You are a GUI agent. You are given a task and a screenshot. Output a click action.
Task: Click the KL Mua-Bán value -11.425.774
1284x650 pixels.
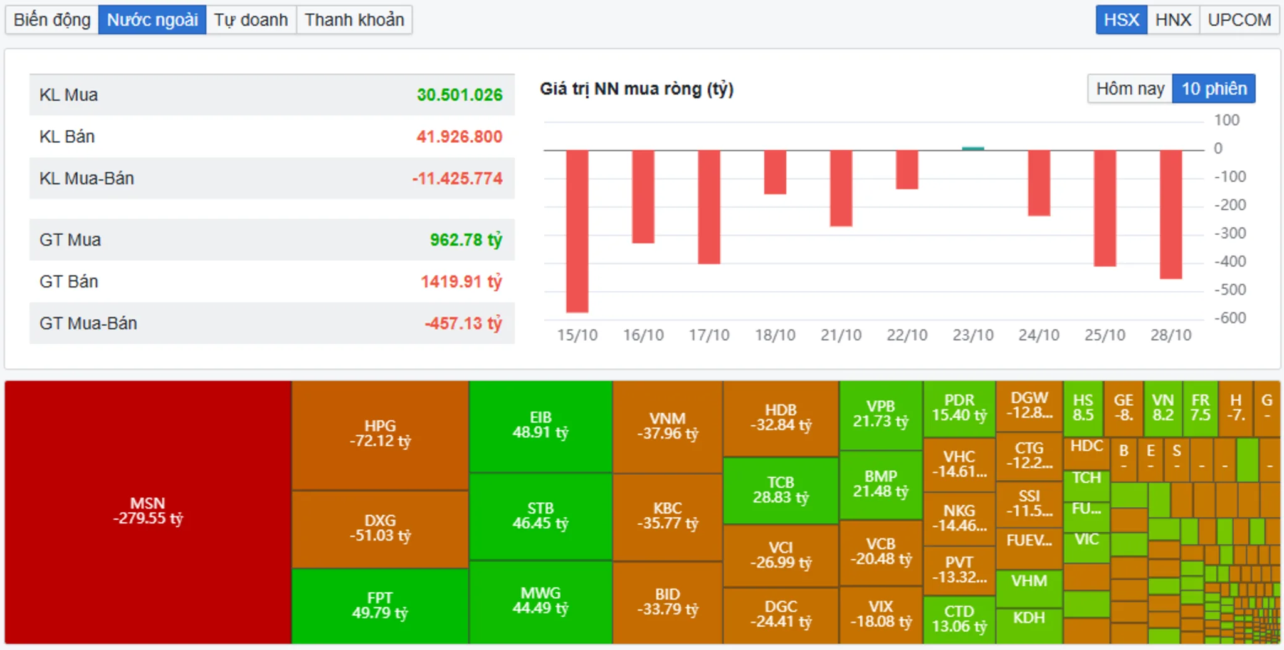[x=457, y=178]
